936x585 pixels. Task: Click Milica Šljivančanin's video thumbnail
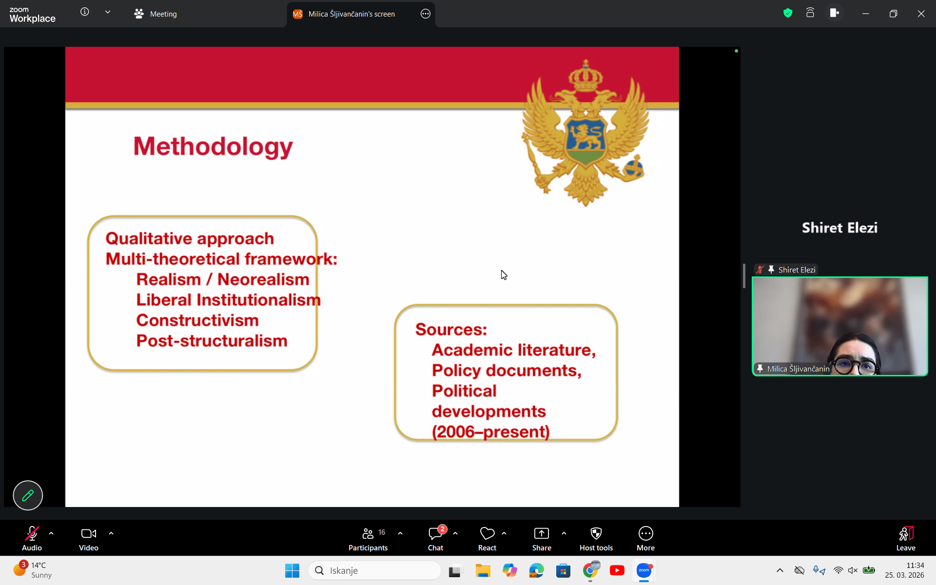click(x=839, y=326)
